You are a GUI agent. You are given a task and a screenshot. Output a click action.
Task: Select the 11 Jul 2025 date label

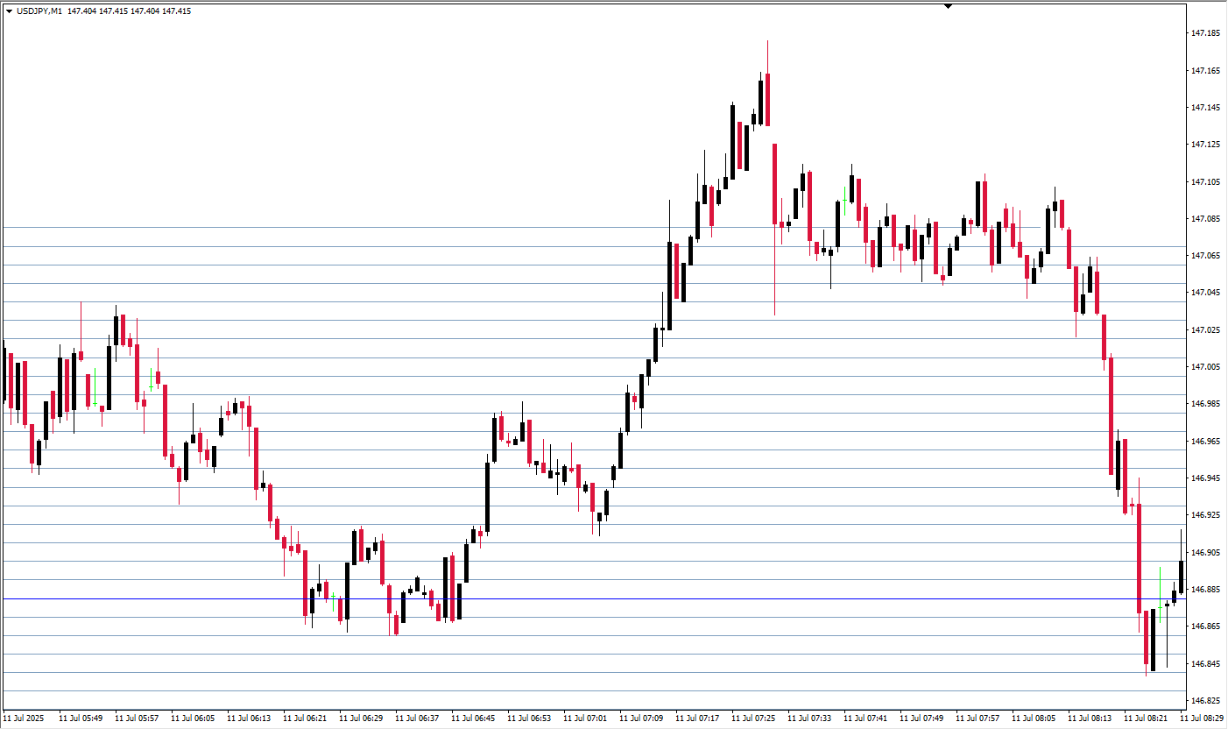(x=22, y=718)
